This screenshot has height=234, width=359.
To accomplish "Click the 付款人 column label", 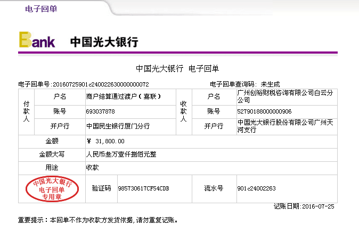I will (26, 111).
